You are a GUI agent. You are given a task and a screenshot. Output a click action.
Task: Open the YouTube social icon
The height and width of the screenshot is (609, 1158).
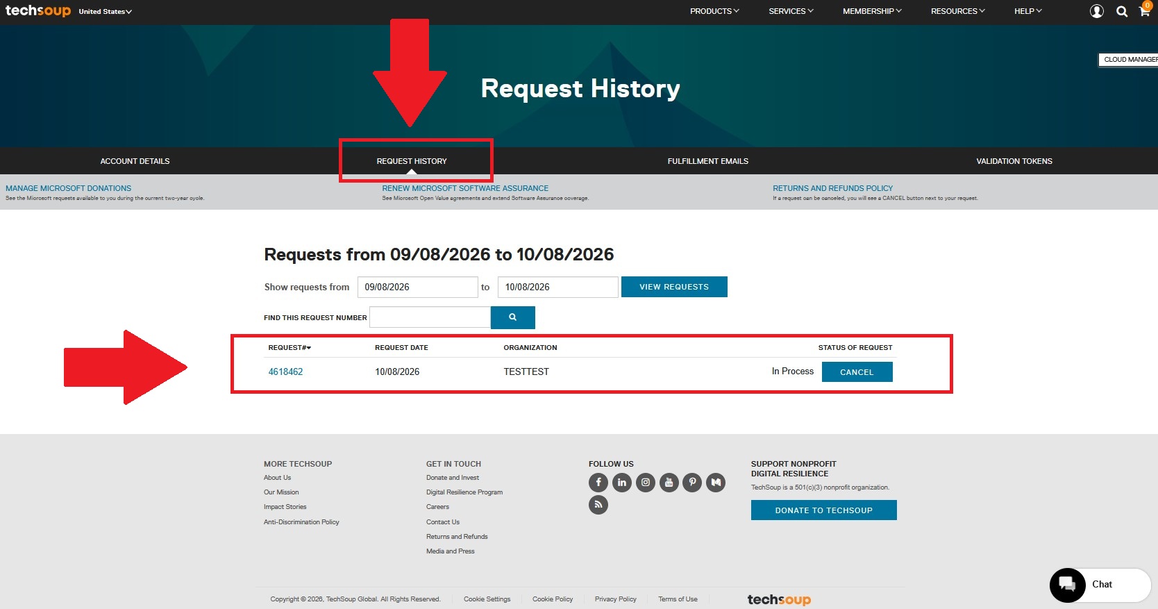point(669,482)
